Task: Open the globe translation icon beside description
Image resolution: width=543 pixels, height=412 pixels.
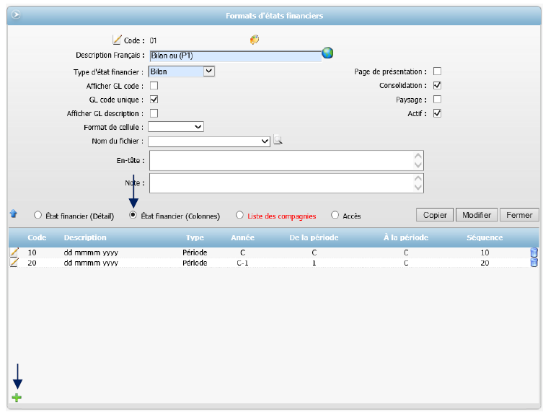Action: (327, 53)
